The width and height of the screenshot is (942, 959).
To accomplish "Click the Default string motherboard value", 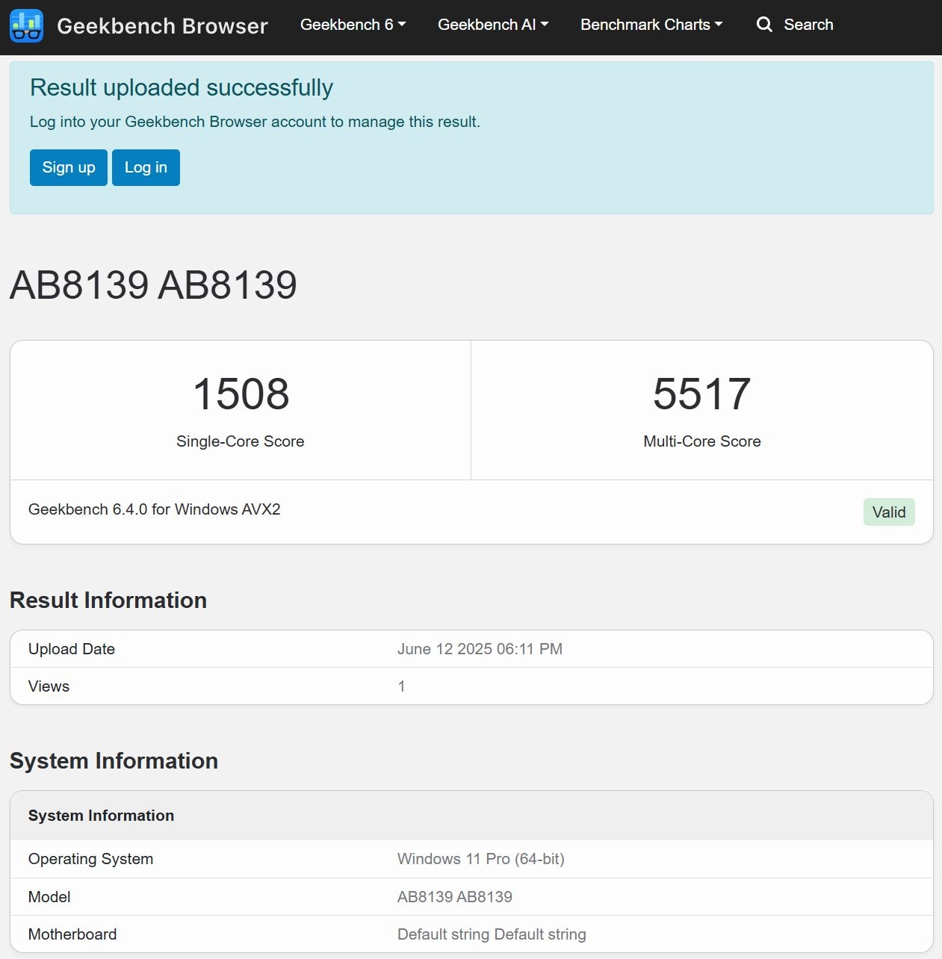I will pos(492,934).
